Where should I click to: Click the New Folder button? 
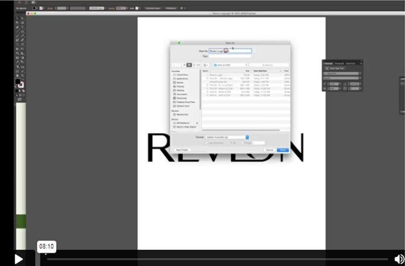pyautogui.click(x=183, y=149)
